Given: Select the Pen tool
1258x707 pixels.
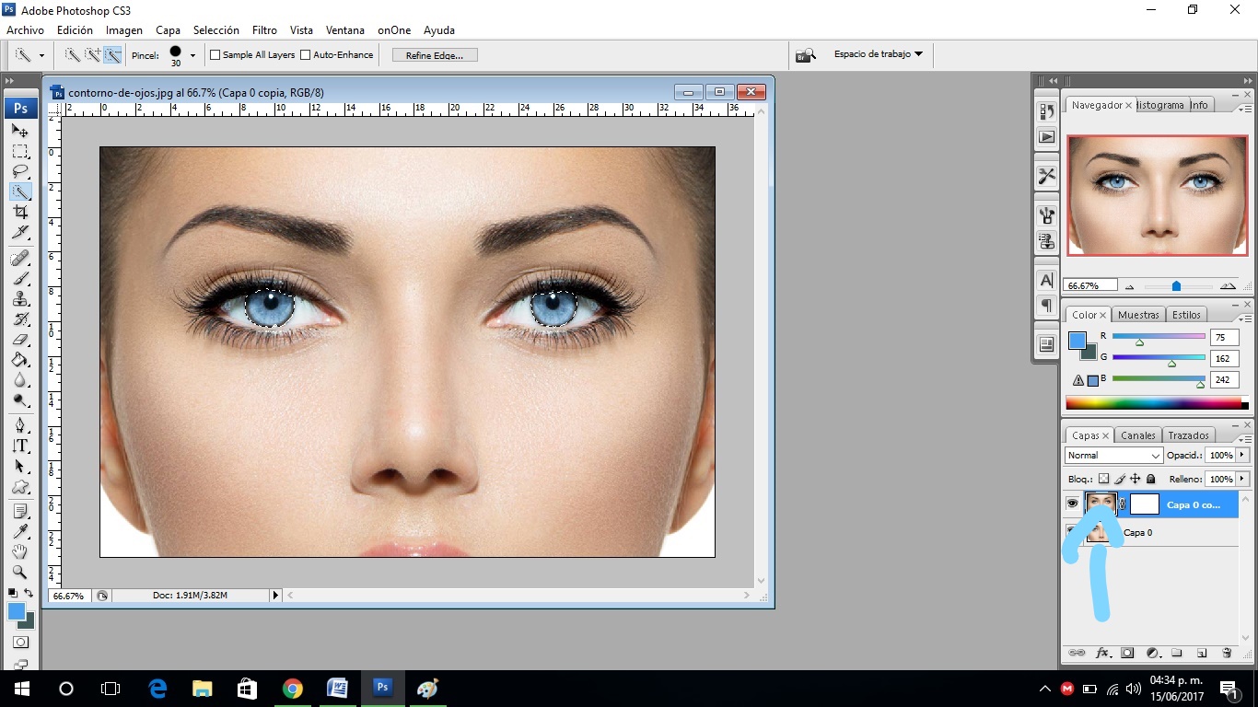Looking at the screenshot, I should (20, 425).
